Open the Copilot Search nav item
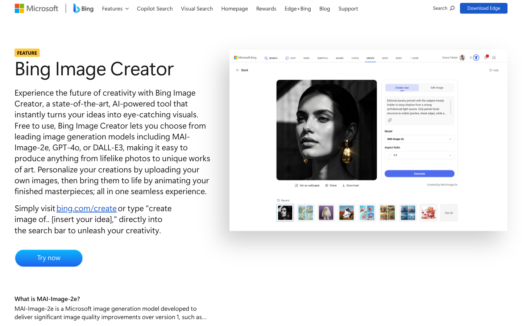 point(155,9)
